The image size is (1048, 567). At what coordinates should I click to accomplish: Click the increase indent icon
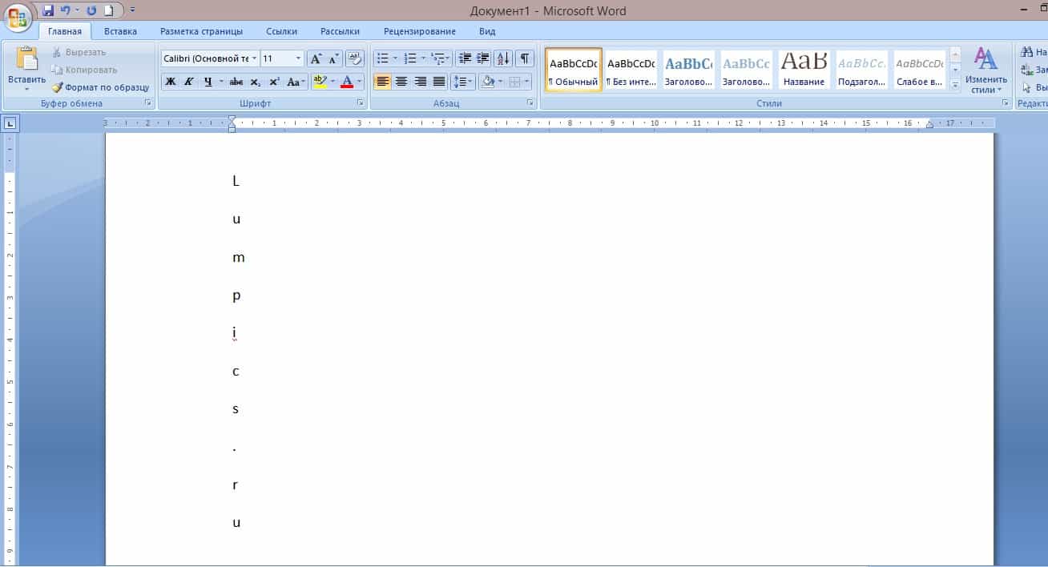click(483, 58)
